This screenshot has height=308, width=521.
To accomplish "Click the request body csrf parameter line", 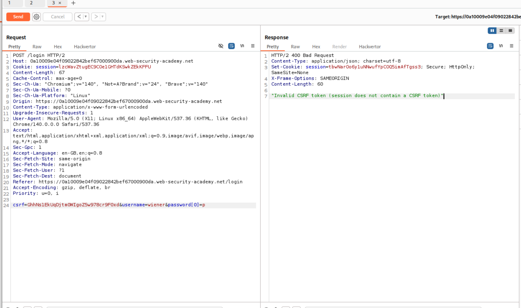I will click(109, 205).
